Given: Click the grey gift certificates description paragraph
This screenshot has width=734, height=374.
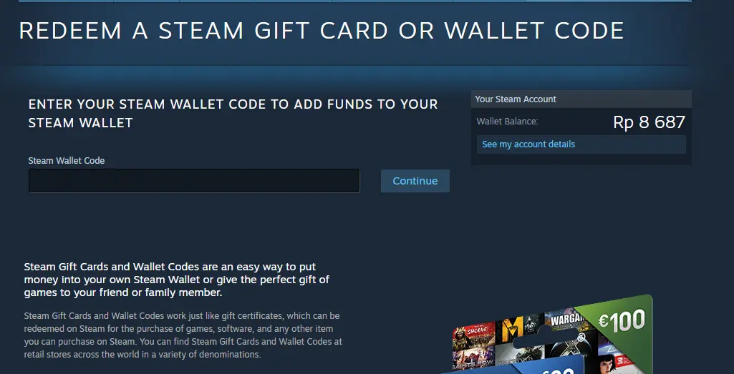Looking at the screenshot, I should point(183,335).
